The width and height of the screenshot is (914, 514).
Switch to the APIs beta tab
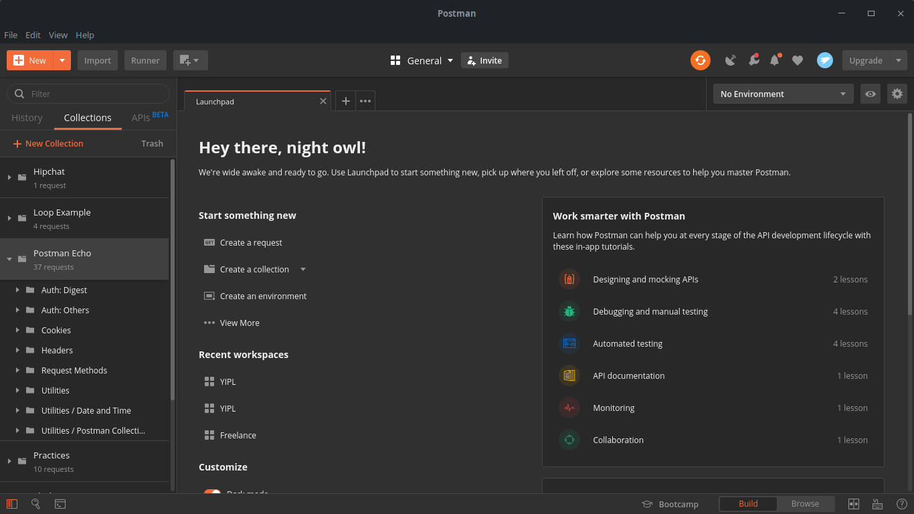(150, 117)
